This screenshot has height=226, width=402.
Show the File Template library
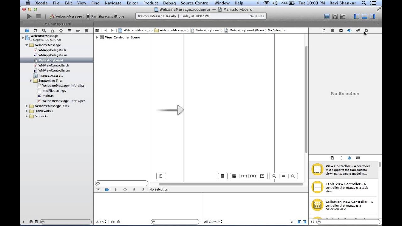tap(332, 158)
